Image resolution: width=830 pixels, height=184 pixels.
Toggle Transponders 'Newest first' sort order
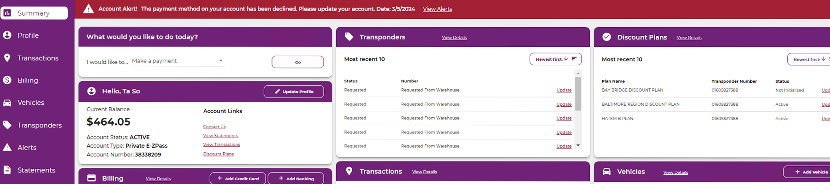(556, 59)
